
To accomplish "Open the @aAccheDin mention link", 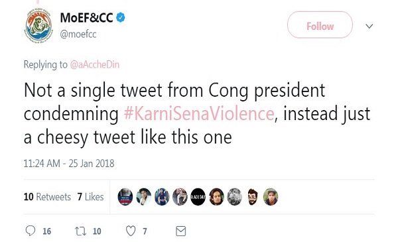I will coord(94,65).
